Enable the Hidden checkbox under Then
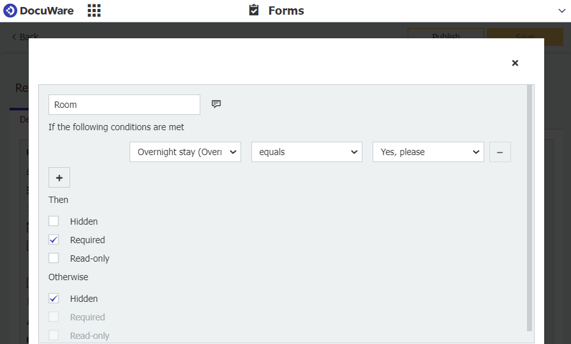This screenshot has width=571, height=344. point(54,221)
